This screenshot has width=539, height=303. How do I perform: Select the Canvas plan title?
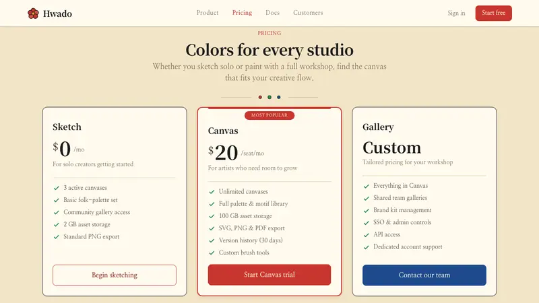point(223,131)
